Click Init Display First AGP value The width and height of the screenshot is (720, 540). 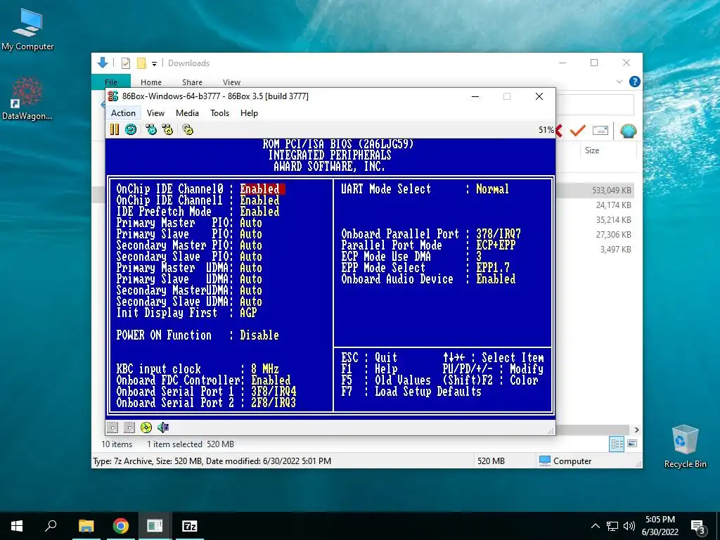(248, 313)
